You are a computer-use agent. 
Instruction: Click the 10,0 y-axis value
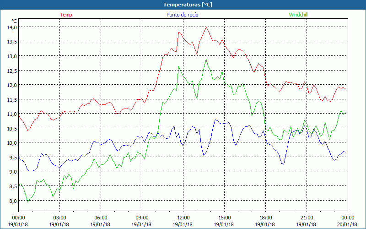(x=12, y=143)
